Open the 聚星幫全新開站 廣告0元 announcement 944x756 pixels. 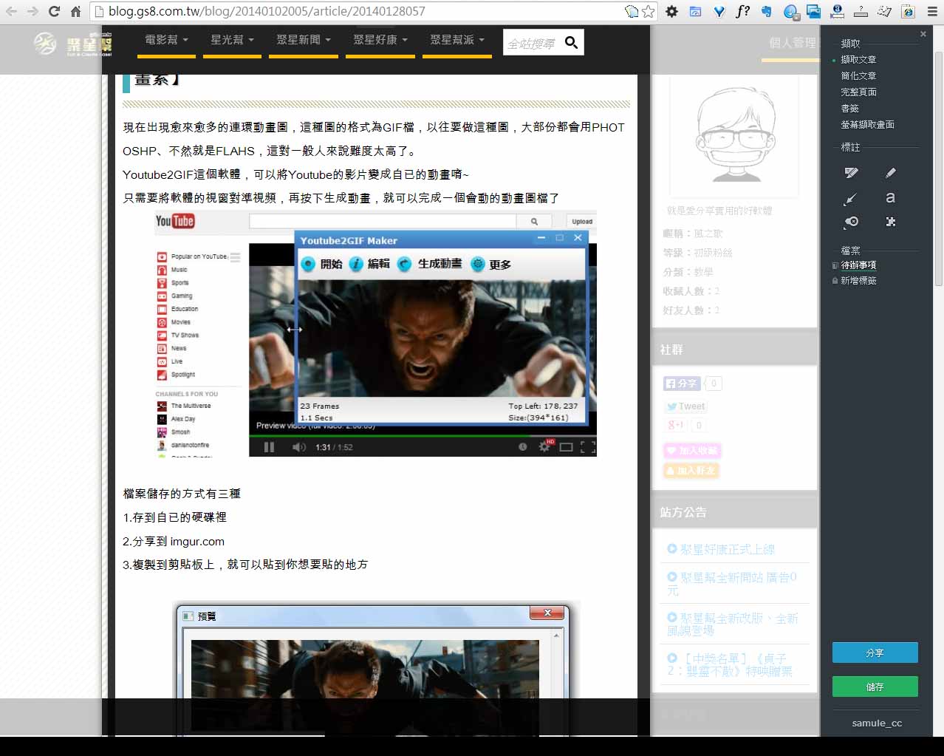pos(733,583)
